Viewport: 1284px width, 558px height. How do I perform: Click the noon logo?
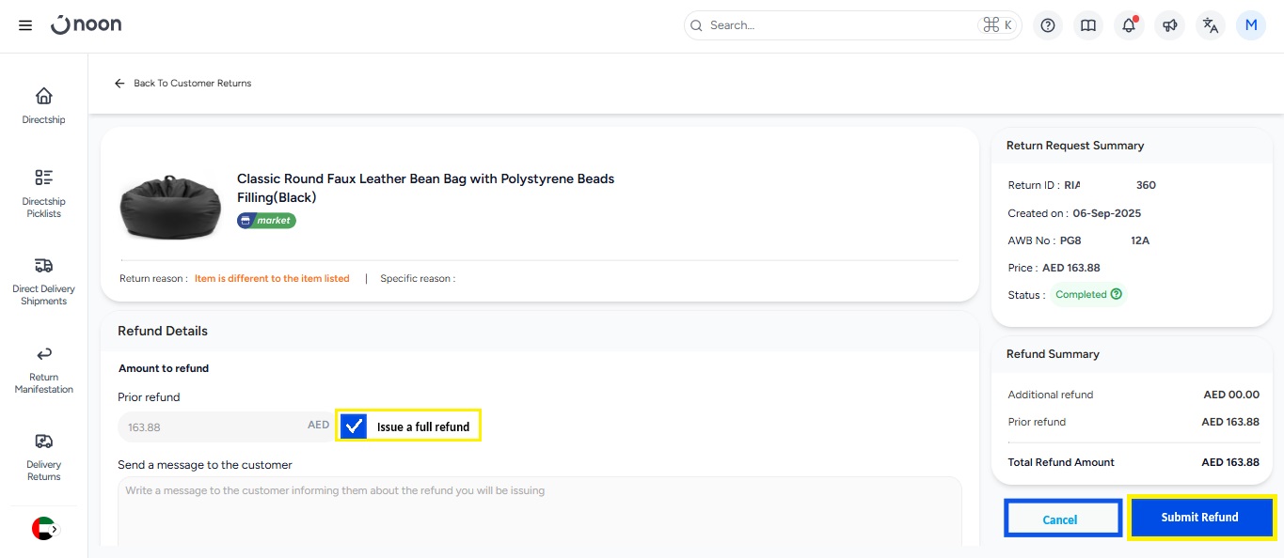(x=87, y=25)
